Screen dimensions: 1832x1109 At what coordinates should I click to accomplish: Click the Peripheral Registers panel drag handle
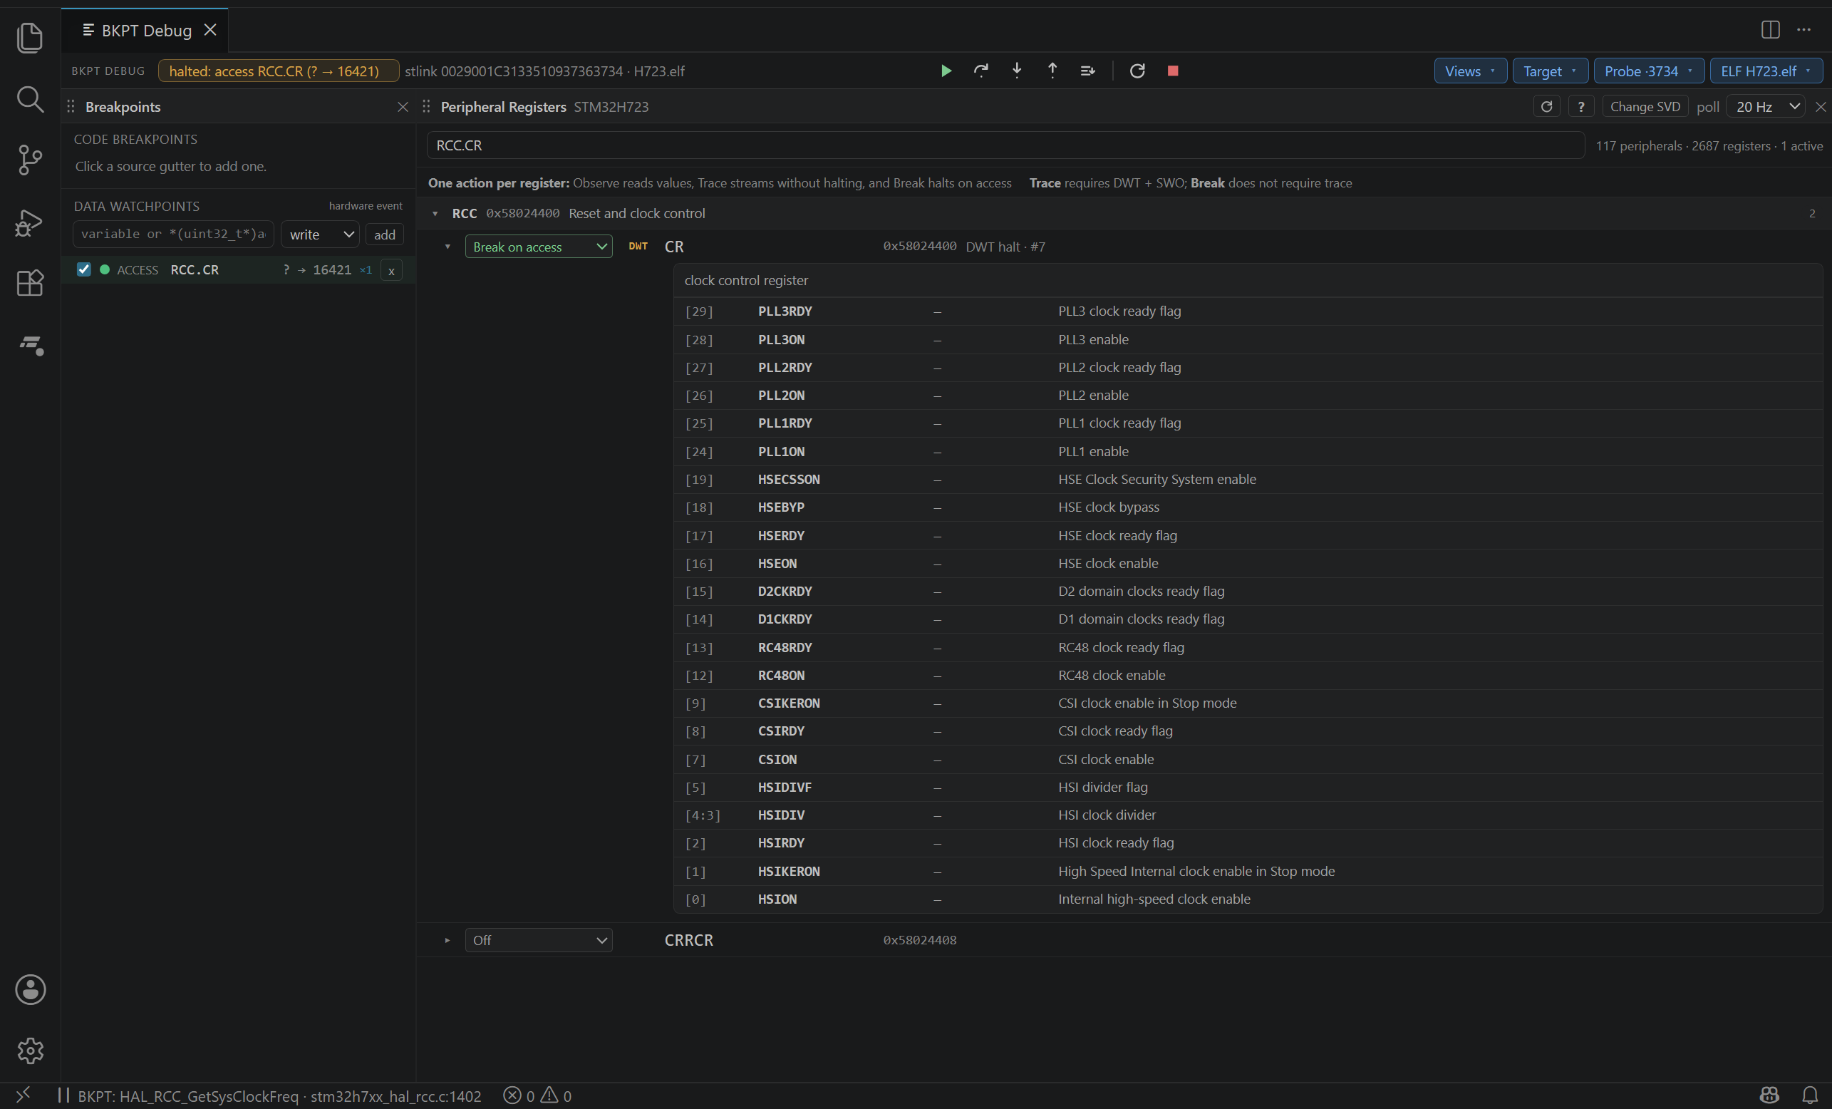click(426, 106)
